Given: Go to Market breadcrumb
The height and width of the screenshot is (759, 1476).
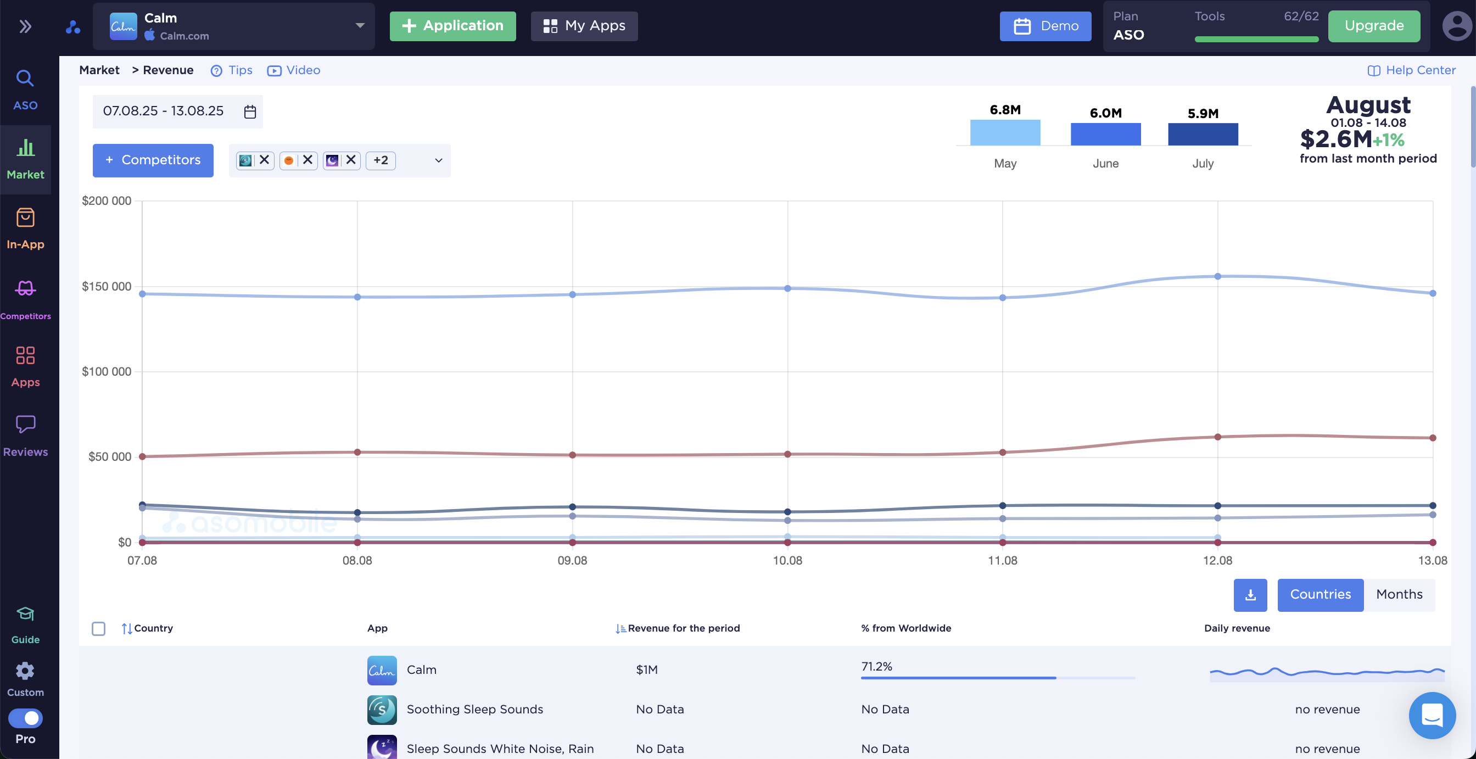Looking at the screenshot, I should (99, 70).
